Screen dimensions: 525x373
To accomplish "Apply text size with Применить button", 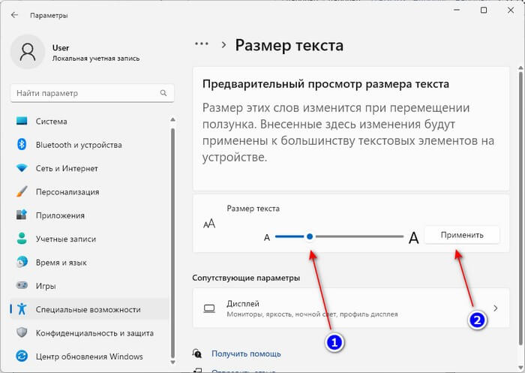I will click(462, 235).
